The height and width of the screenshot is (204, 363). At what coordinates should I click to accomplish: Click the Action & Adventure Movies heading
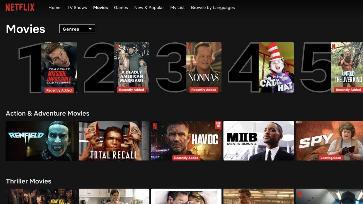coord(47,113)
